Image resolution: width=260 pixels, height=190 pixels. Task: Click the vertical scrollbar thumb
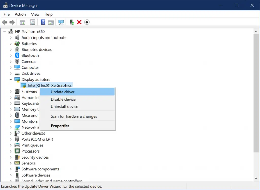(x=256, y=93)
